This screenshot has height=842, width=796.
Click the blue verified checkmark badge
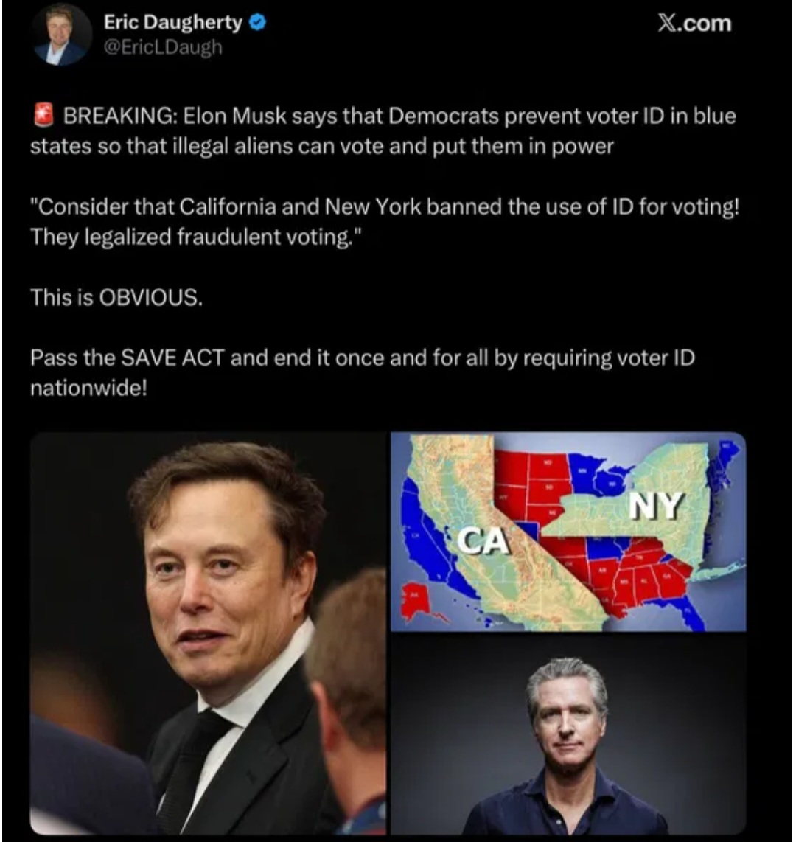point(258,23)
